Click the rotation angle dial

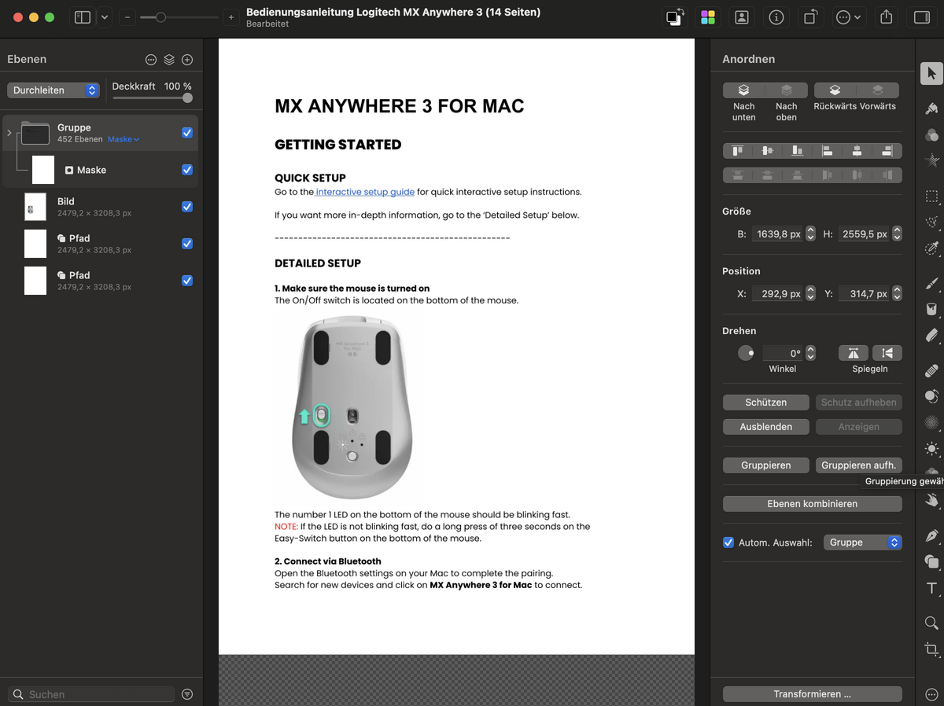click(746, 353)
